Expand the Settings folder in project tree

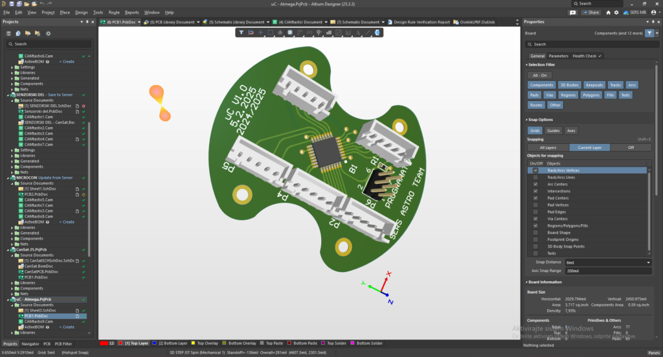pos(12,67)
